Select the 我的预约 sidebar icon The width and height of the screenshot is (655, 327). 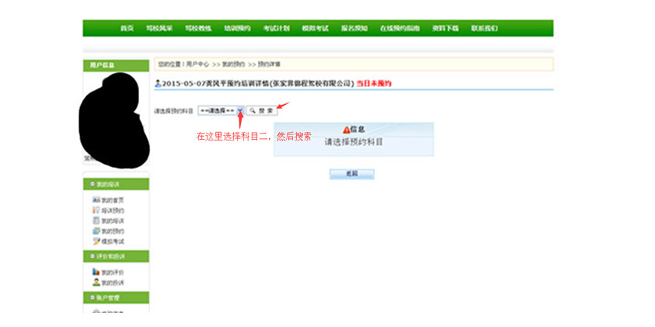(96, 231)
